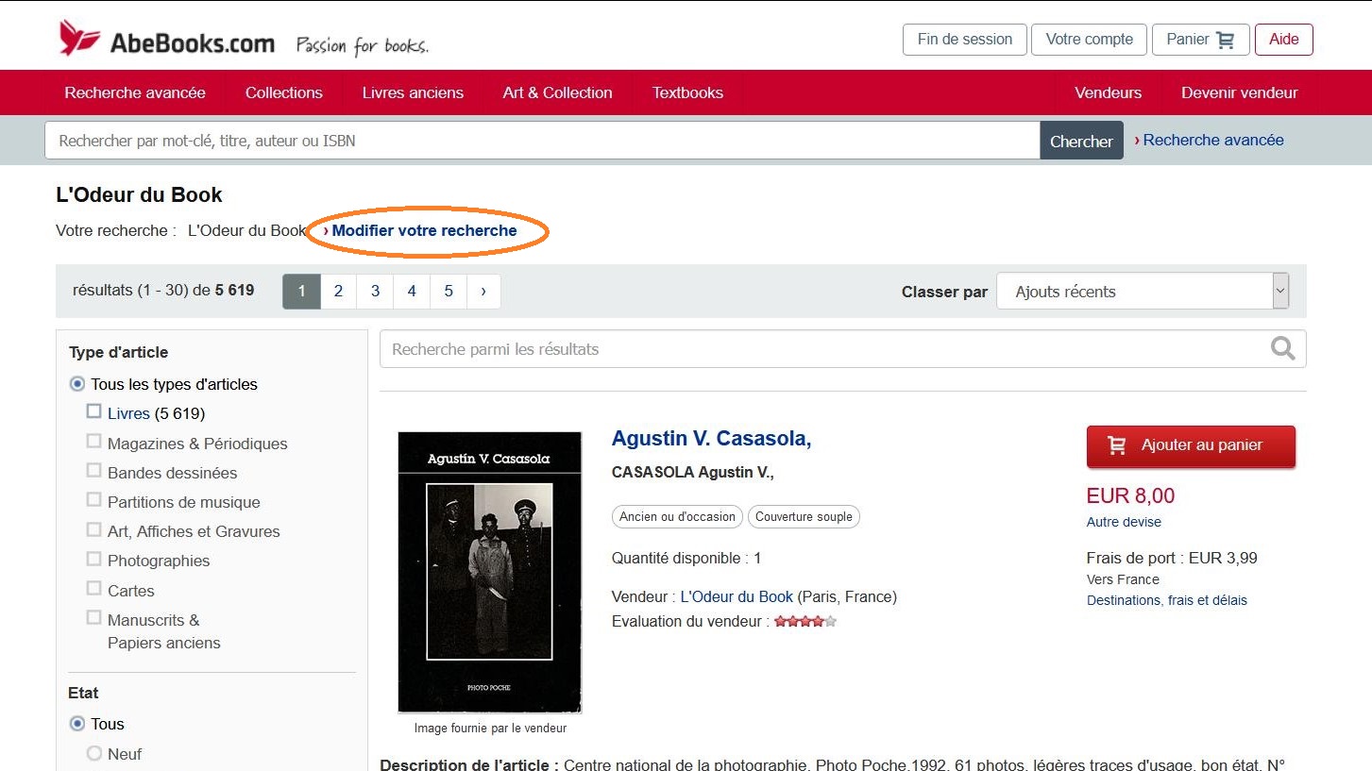This screenshot has height=771, width=1372.
Task: Focus the Recherche parmi les résultats field
Action: (x=822, y=349)
